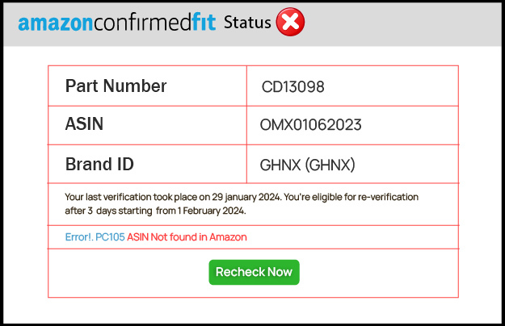Viewport: 505px width, 326px height.
Task: Click the Amazon ConfirmedFit logo
Action: (x=116, y=23)
